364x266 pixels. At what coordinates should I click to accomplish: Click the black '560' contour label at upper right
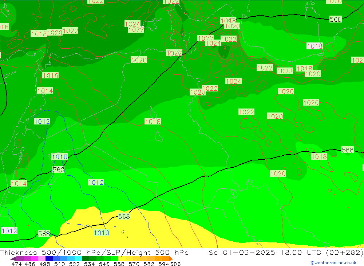[x=336, y=19]
